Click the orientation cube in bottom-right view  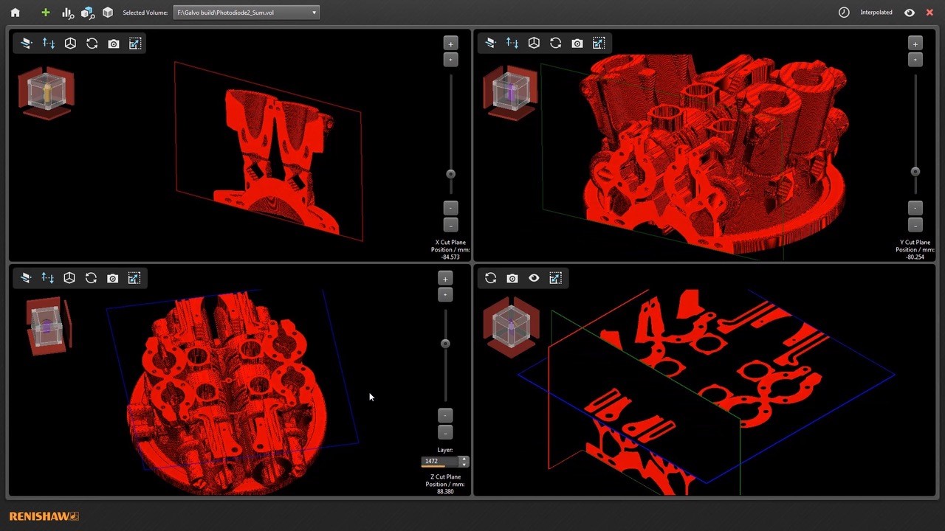[511, 324]
